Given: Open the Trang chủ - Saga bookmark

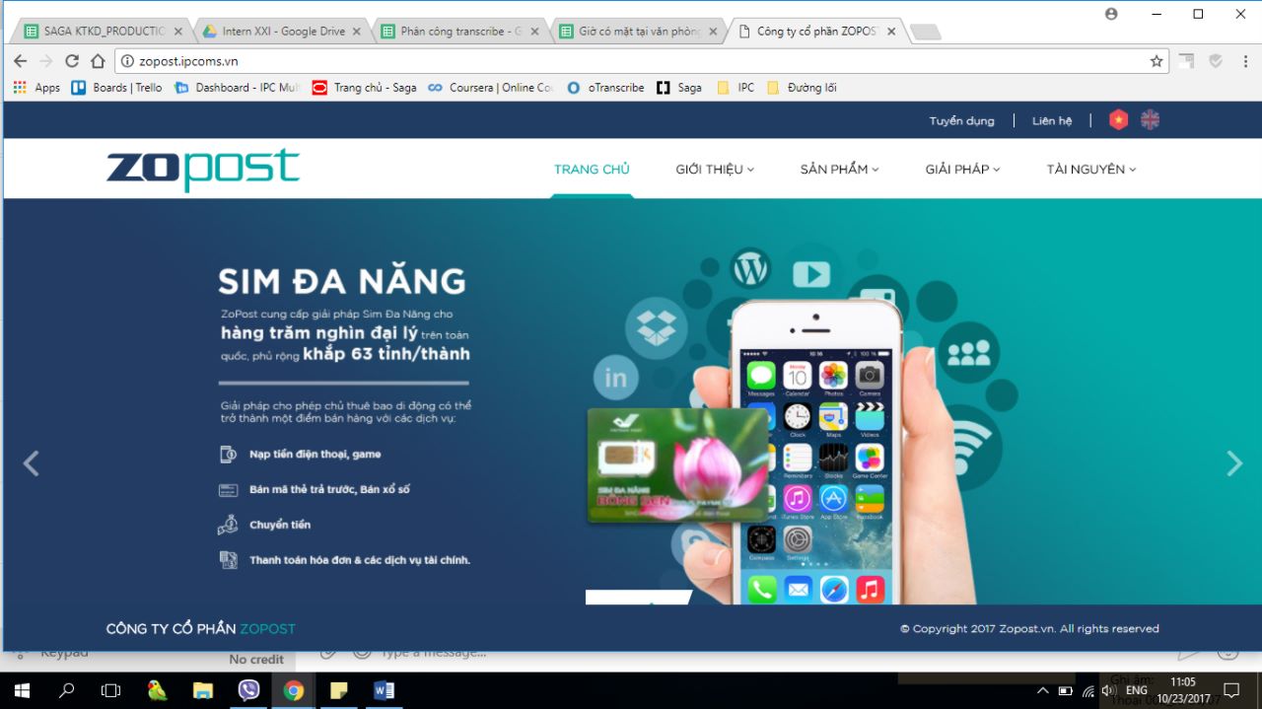Looking at the screenshot, I should coord(364,88).
